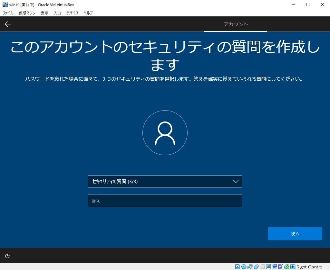Click the virtualization features V status icon
330x270 pixels.
click(x=279, y=266)
